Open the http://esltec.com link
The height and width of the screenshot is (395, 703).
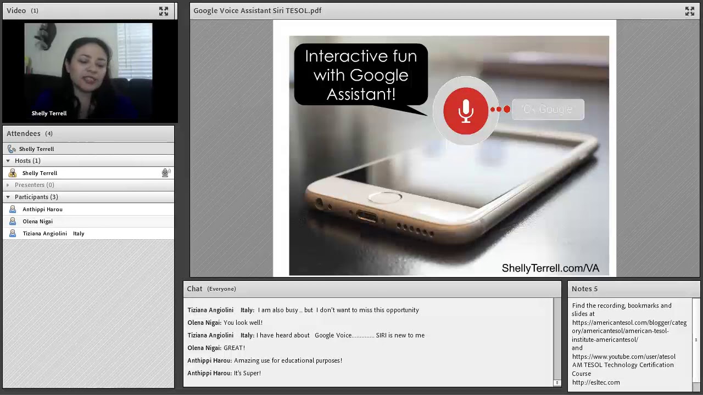coord(595,382)
